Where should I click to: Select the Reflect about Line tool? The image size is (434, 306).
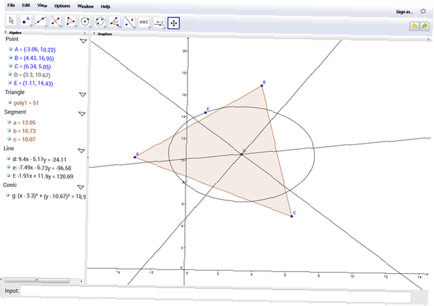129,22
